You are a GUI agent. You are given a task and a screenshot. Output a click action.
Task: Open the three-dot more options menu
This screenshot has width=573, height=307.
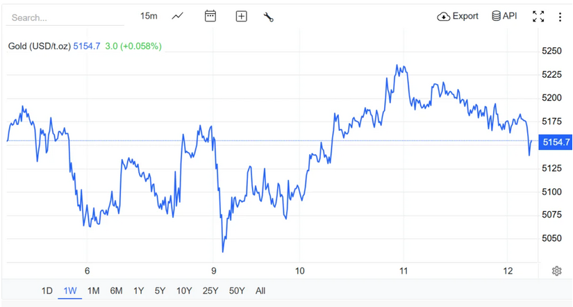(x=560, y=17)
